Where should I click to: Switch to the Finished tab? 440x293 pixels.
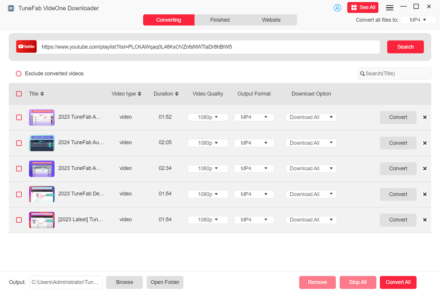tap(220, 20)
